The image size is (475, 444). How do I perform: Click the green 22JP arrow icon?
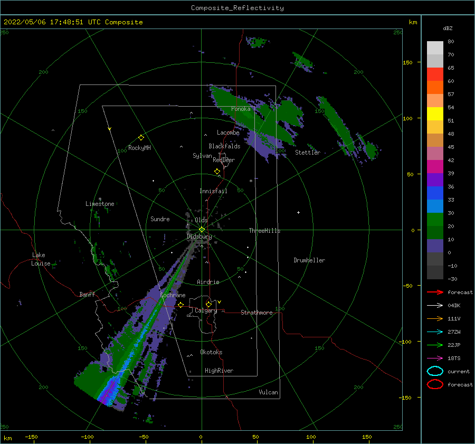click(x=435, y=345)
